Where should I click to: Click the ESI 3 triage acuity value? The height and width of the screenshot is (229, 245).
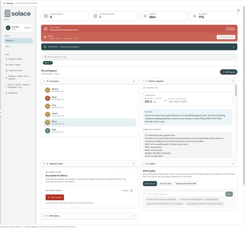click(x=148, y=102)
